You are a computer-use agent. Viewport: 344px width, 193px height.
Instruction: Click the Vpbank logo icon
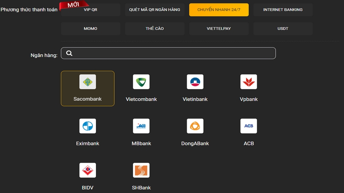pyautogui.click(x=249, y=82)
